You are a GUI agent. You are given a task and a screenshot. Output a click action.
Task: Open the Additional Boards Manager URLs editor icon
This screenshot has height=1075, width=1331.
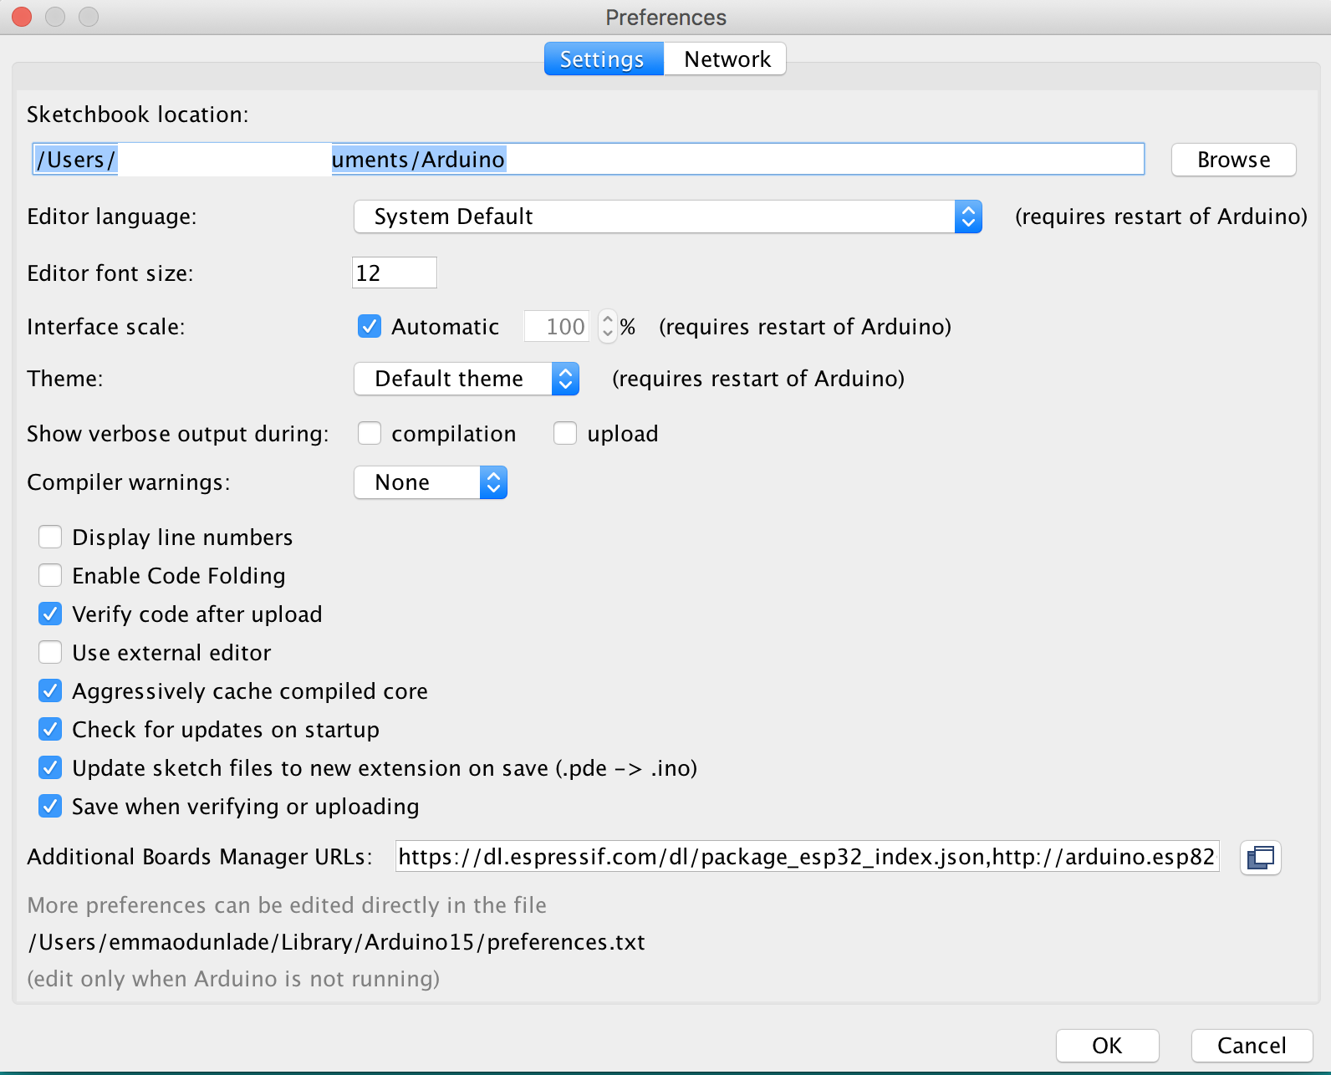pyautogui.click(x=1260, y=858)
